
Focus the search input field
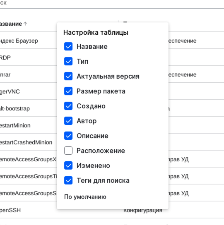(112, 4)
